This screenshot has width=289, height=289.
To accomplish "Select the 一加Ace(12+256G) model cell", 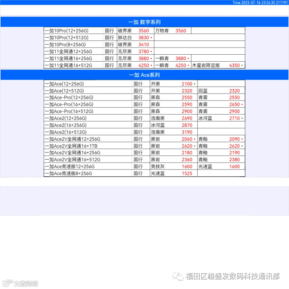I will click(88, 84).
